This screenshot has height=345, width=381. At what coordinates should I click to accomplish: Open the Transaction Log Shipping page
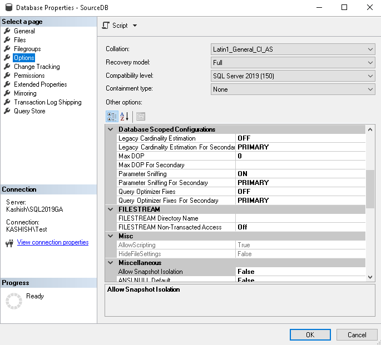[47, 102]
